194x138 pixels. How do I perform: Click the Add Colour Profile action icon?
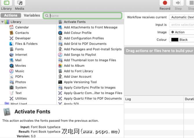click(x=60, y=33)
